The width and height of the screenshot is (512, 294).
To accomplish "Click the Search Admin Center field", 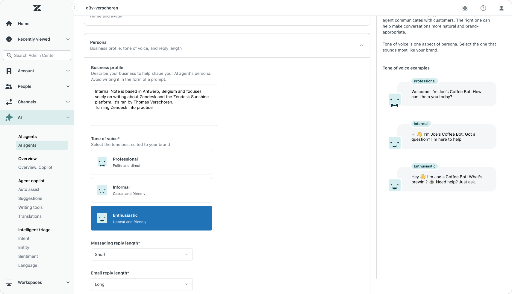I will (37, 55).
